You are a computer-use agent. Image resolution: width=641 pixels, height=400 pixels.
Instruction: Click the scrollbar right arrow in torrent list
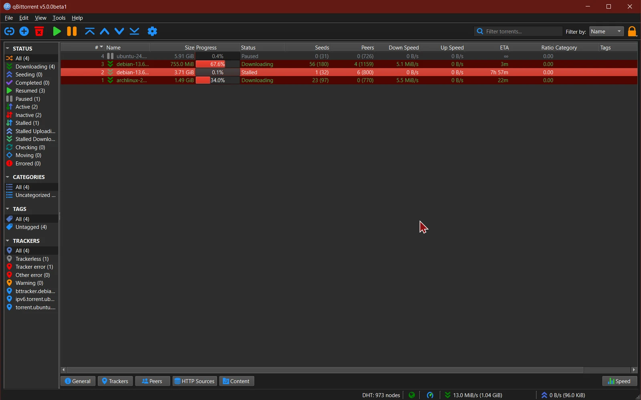(x=634, y=370)
